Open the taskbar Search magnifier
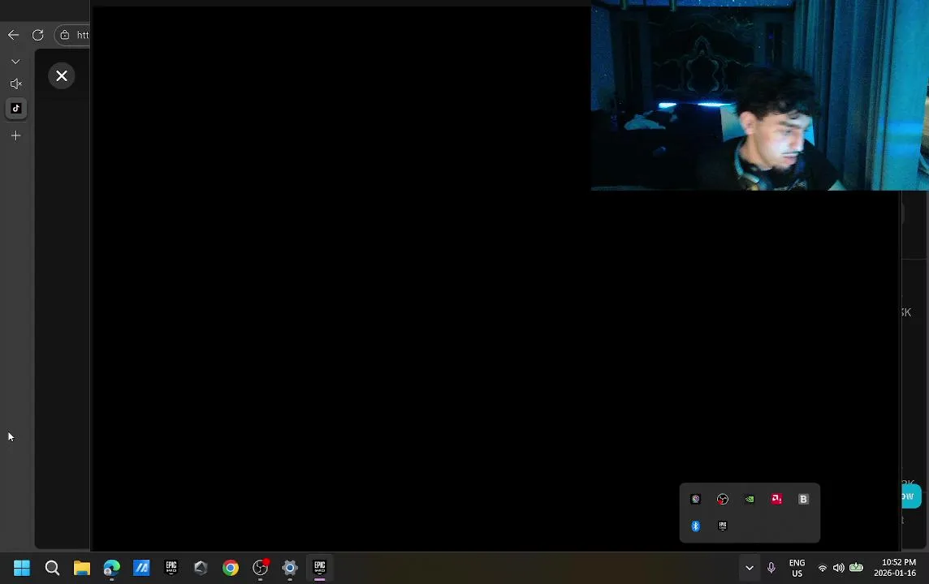The image size is (929, 584). point(52,568)
